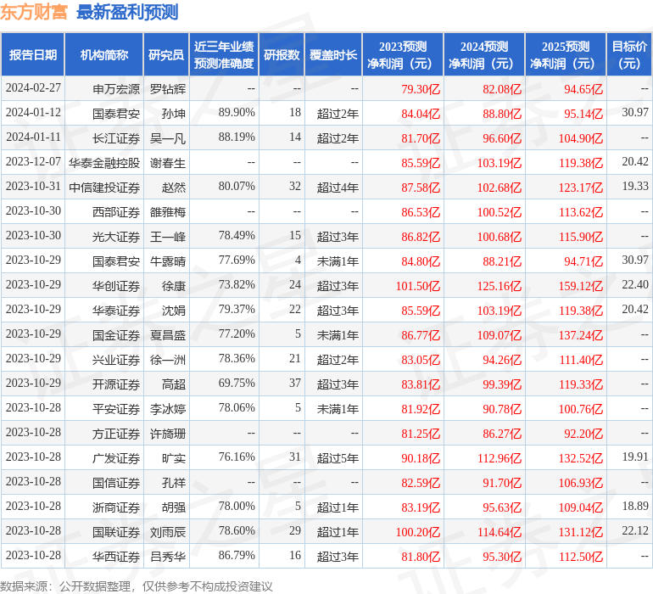The image size is (653, 594).
Task: Select target price 19.91
Action: point(635,457)
